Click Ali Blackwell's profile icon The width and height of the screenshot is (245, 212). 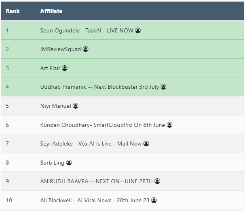click(154, 200)
